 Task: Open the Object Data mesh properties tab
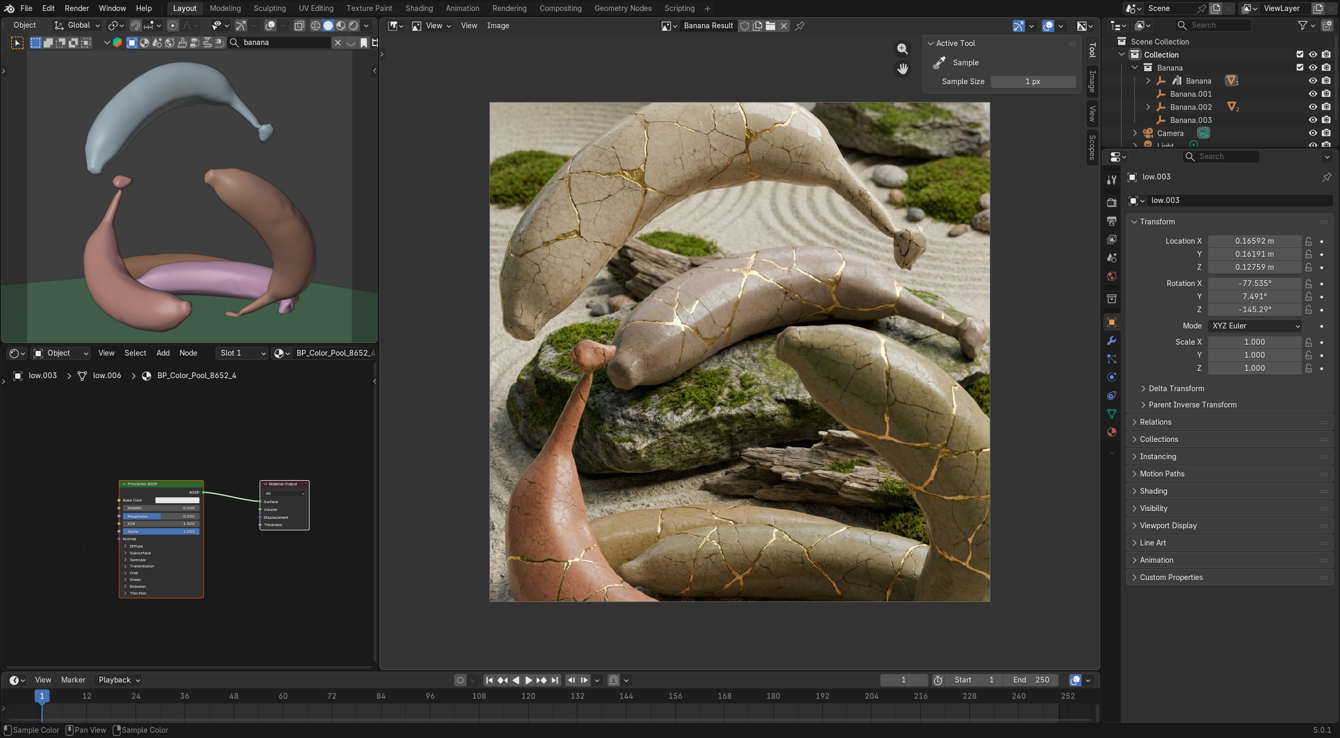(1112, 414)
